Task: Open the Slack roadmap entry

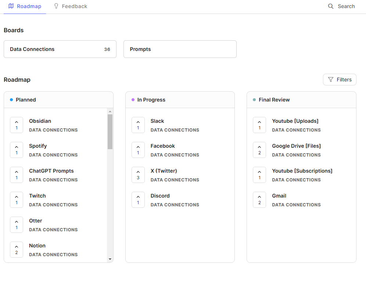Action: [157, 121]
